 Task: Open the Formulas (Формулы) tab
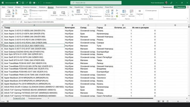(x=42, y=7)
